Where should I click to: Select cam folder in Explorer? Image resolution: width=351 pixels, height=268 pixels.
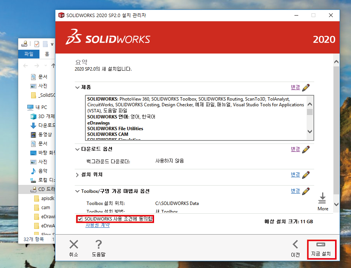point(42,208)
